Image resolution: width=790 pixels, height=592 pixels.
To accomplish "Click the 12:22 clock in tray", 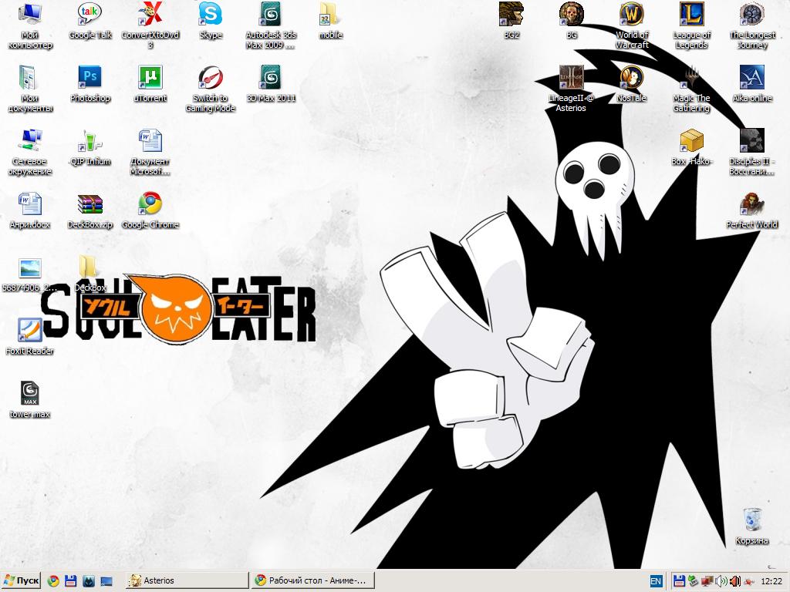I will (771, 581).
